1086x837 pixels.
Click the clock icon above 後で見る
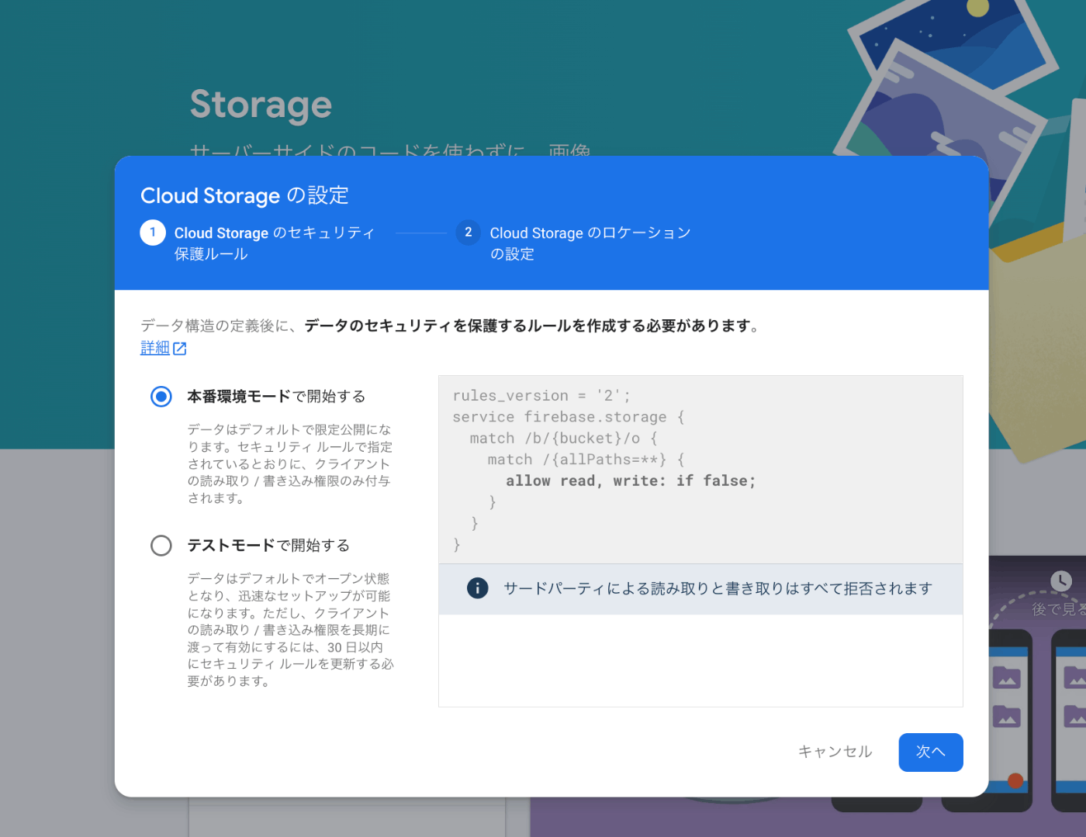coord(1061,580)
